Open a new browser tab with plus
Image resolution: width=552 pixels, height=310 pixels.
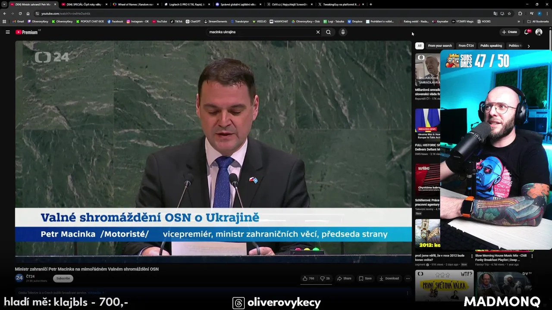[x=371, y=4]
